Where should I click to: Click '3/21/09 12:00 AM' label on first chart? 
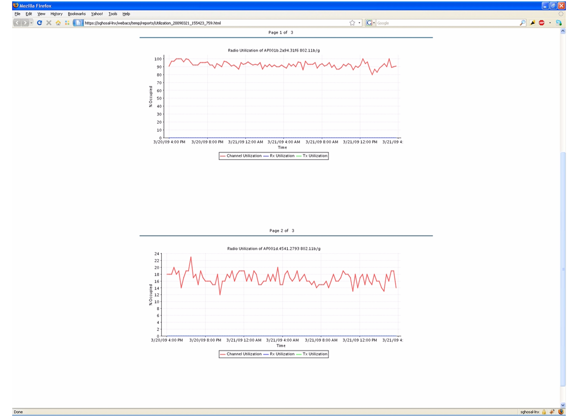click(x=245, y=142)
